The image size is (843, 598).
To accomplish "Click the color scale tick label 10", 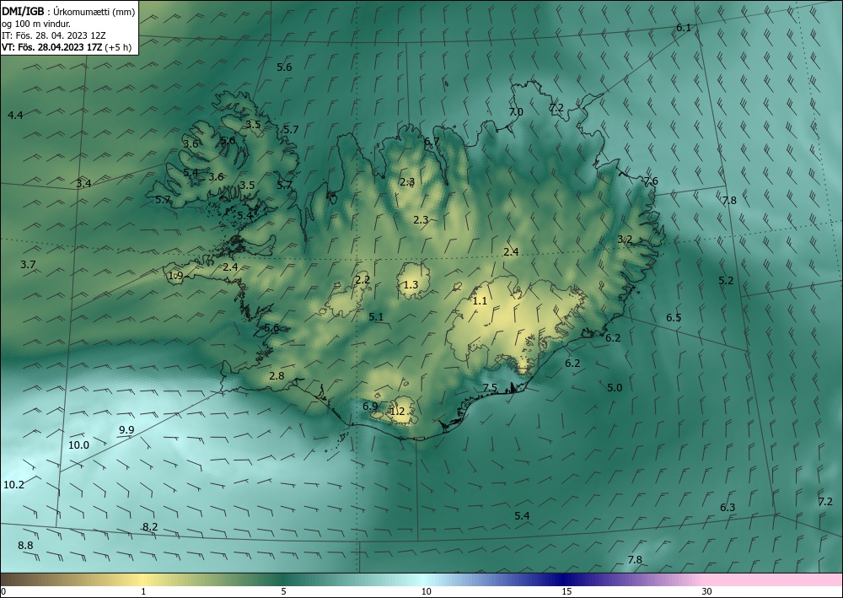I will click(426, 591).
